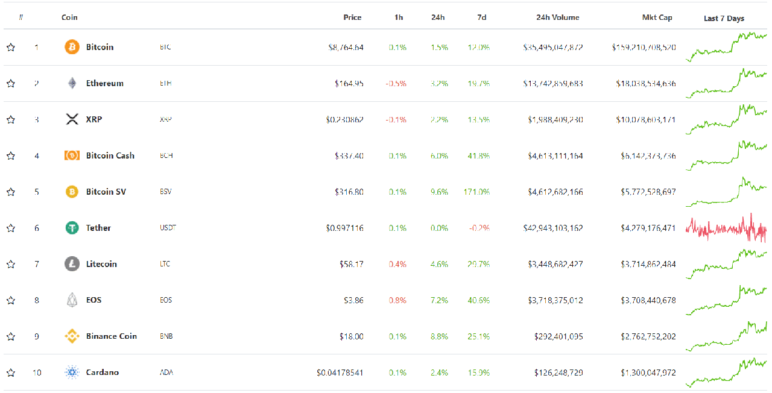This screenshot has height=393, width=772.
Task: Click Litecoin's market cap $3,714,862,484
Action: pos(648,264)
